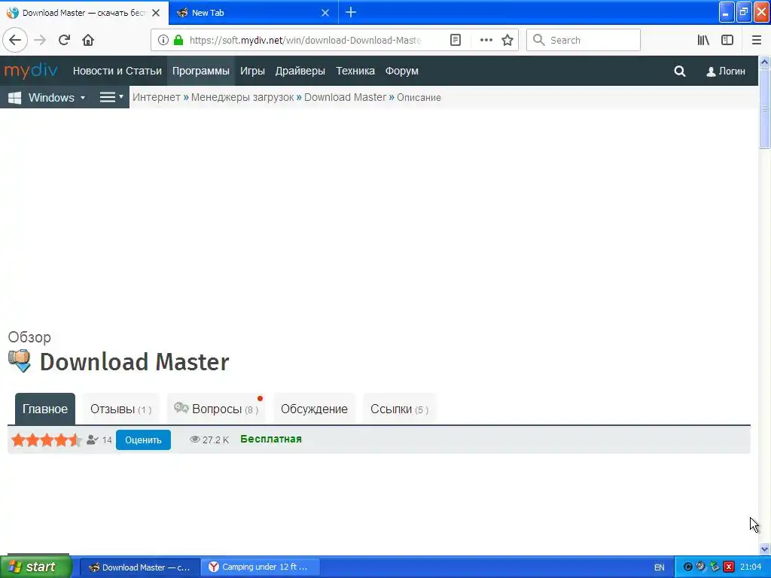The width and height of the screenshot is (771, 578).
Task: Click the page scrollbar down arrow
Action: pyautogui.click(x=764, y=549)
